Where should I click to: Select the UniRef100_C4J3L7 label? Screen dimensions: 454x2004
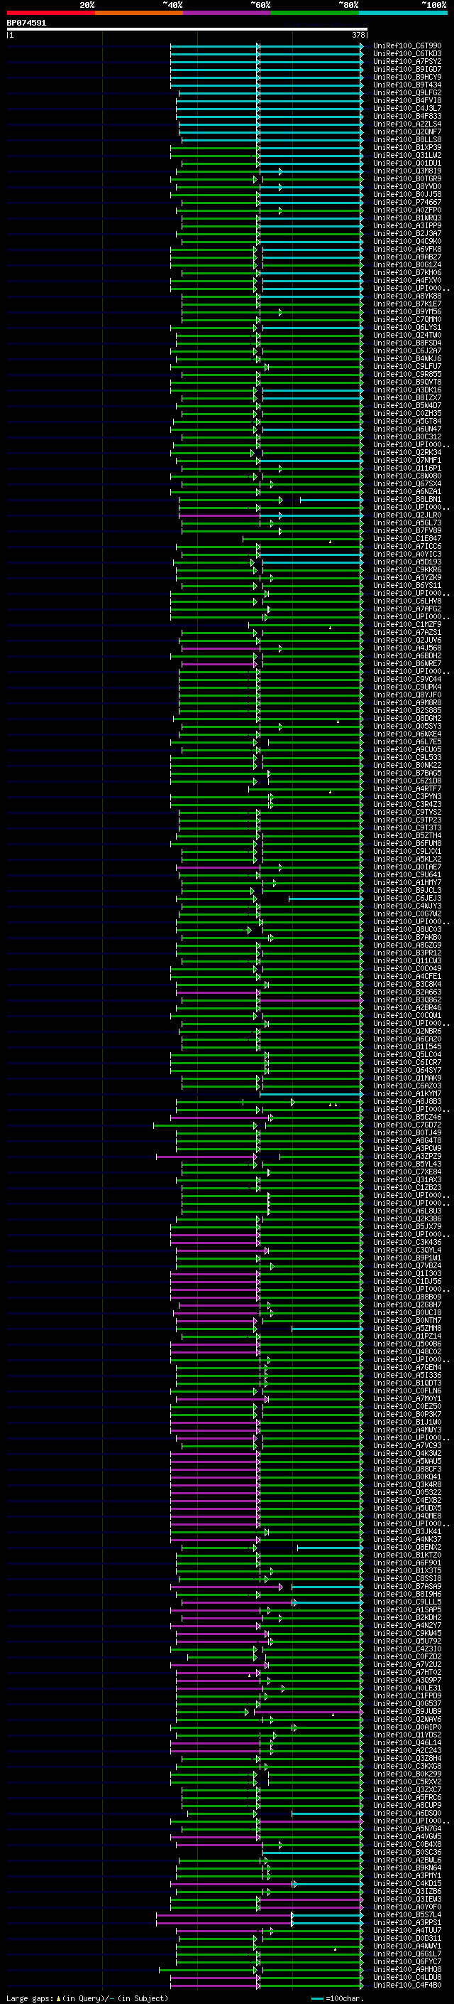click(x=407, y=108)
